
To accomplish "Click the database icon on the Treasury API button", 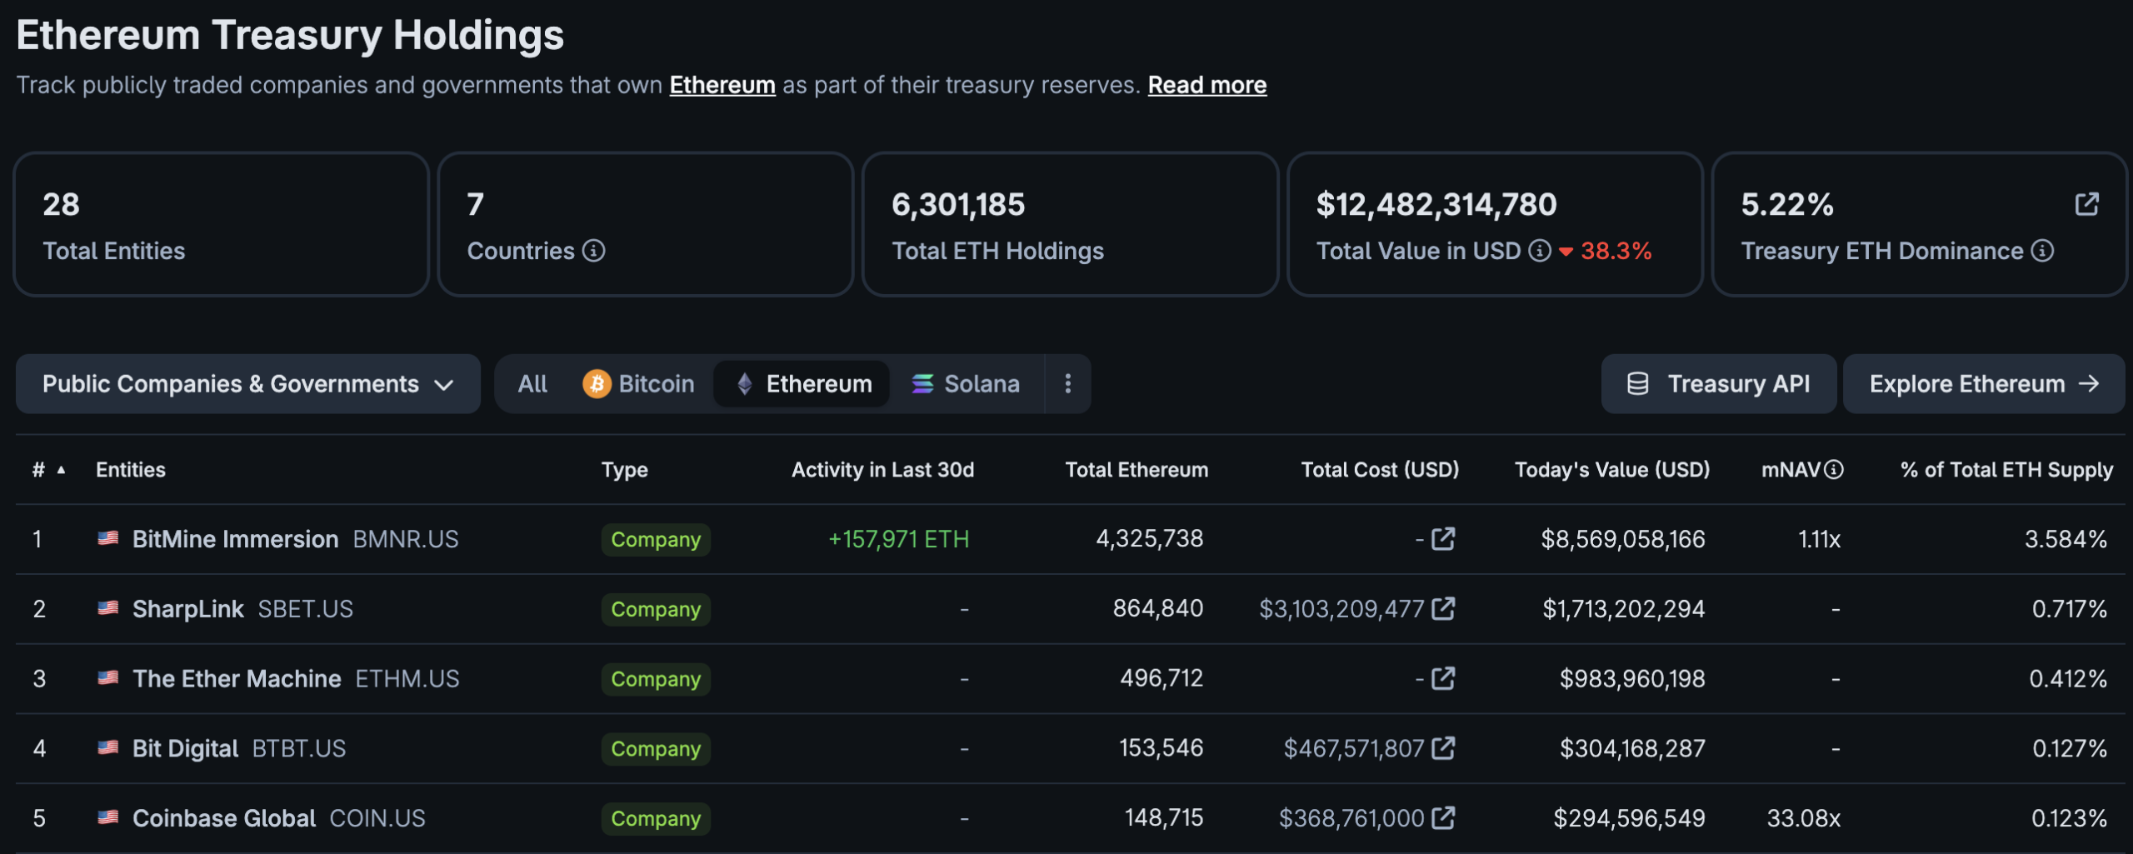I will (1637, 383).
